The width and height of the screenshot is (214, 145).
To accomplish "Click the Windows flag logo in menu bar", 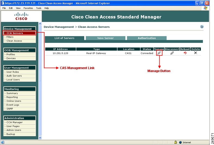I will coord(205,8).
